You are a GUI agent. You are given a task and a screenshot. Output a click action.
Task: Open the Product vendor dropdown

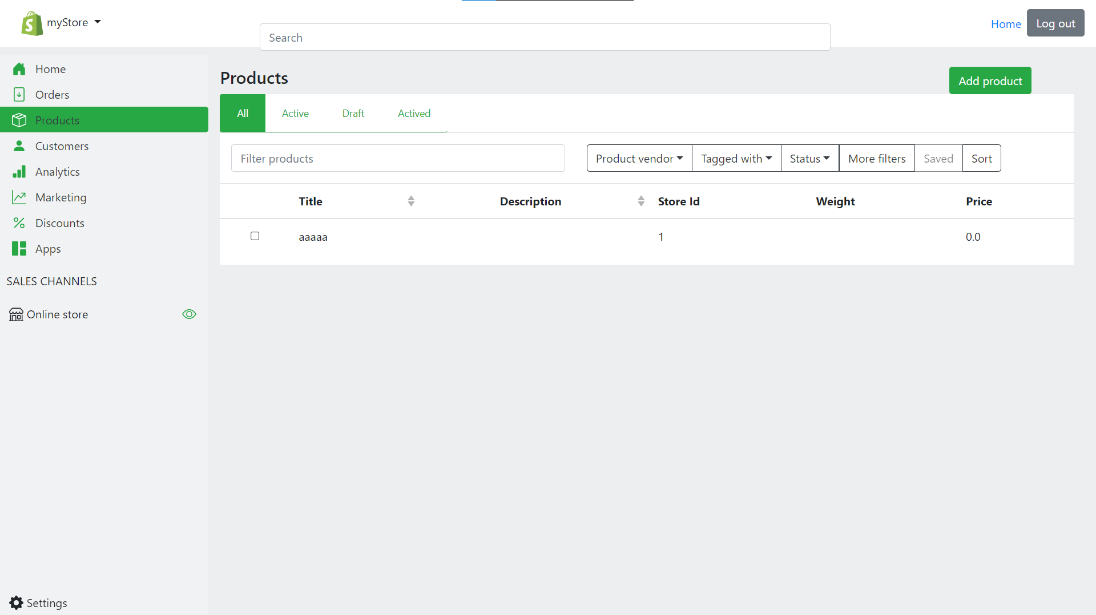638,158
